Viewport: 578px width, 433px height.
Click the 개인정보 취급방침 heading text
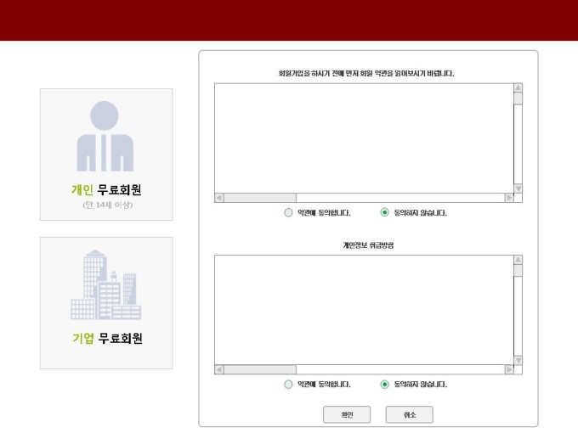(x=368, y=245)
